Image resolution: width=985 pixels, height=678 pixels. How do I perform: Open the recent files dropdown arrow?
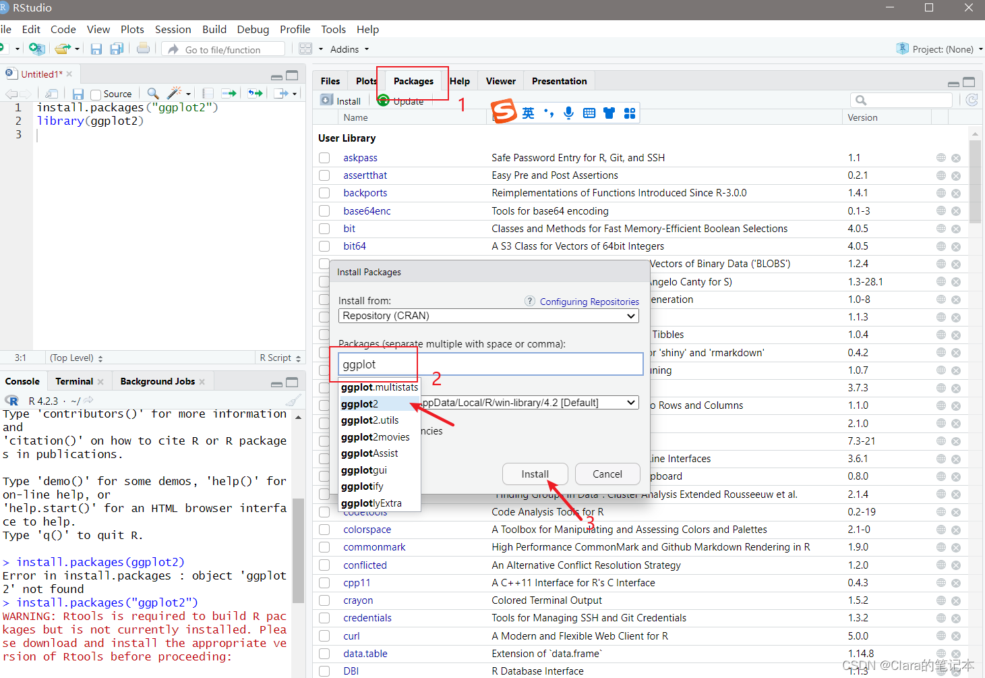click(x=77, y=49)
